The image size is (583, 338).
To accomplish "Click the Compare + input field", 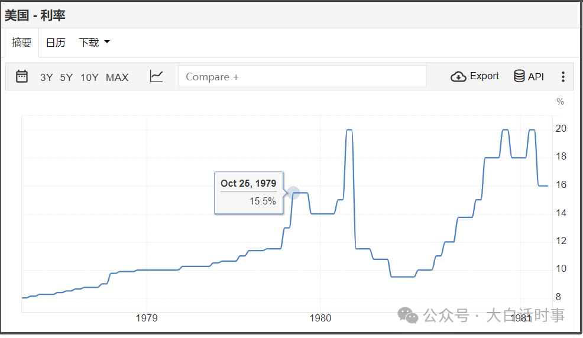I will pos(302,77).
